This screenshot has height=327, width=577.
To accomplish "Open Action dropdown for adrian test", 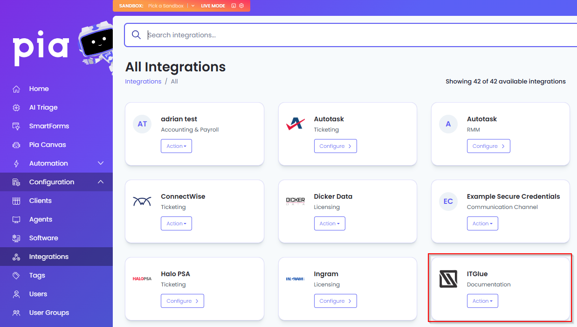I will tap(176, 146).
